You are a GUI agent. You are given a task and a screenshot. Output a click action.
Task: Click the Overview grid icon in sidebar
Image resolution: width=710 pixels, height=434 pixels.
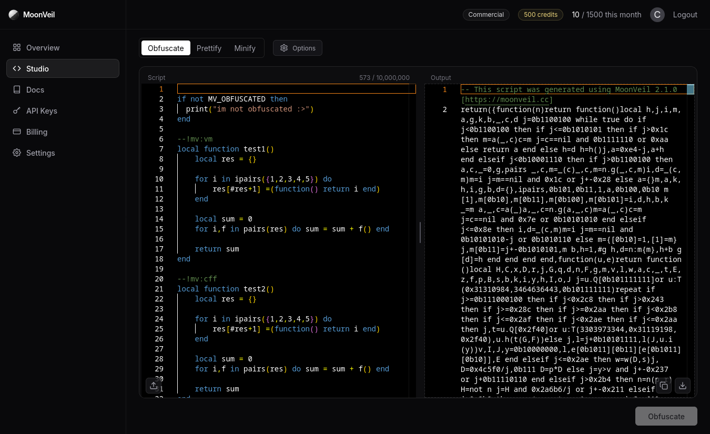click(x=17, y=47)
